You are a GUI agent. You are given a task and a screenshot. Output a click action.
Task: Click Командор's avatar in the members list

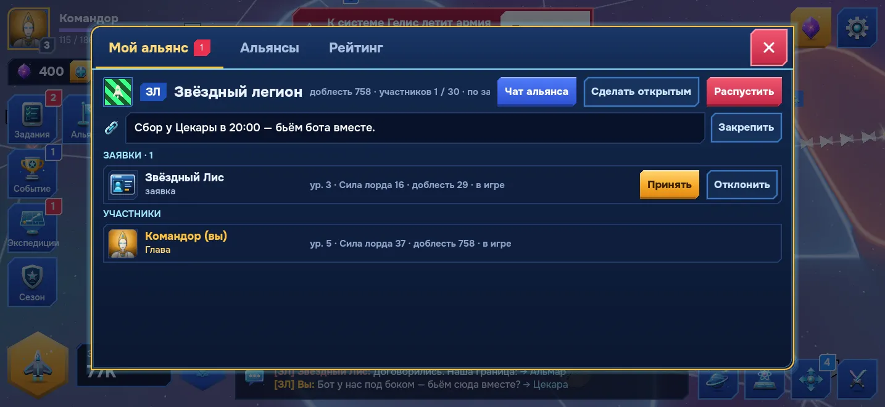(x=123, y=243)
